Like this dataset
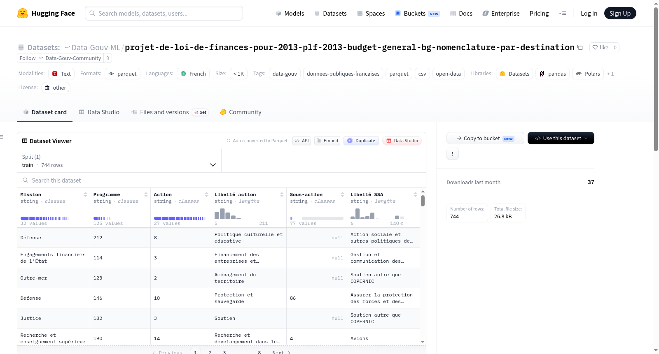 click(600, 47)
